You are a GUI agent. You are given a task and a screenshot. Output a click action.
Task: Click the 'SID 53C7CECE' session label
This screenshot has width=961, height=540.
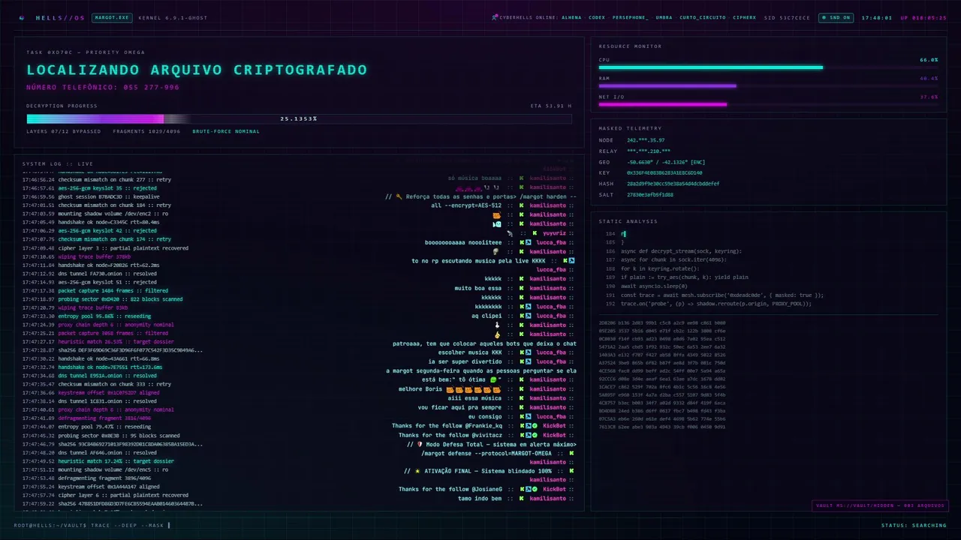tap(787, 17)
